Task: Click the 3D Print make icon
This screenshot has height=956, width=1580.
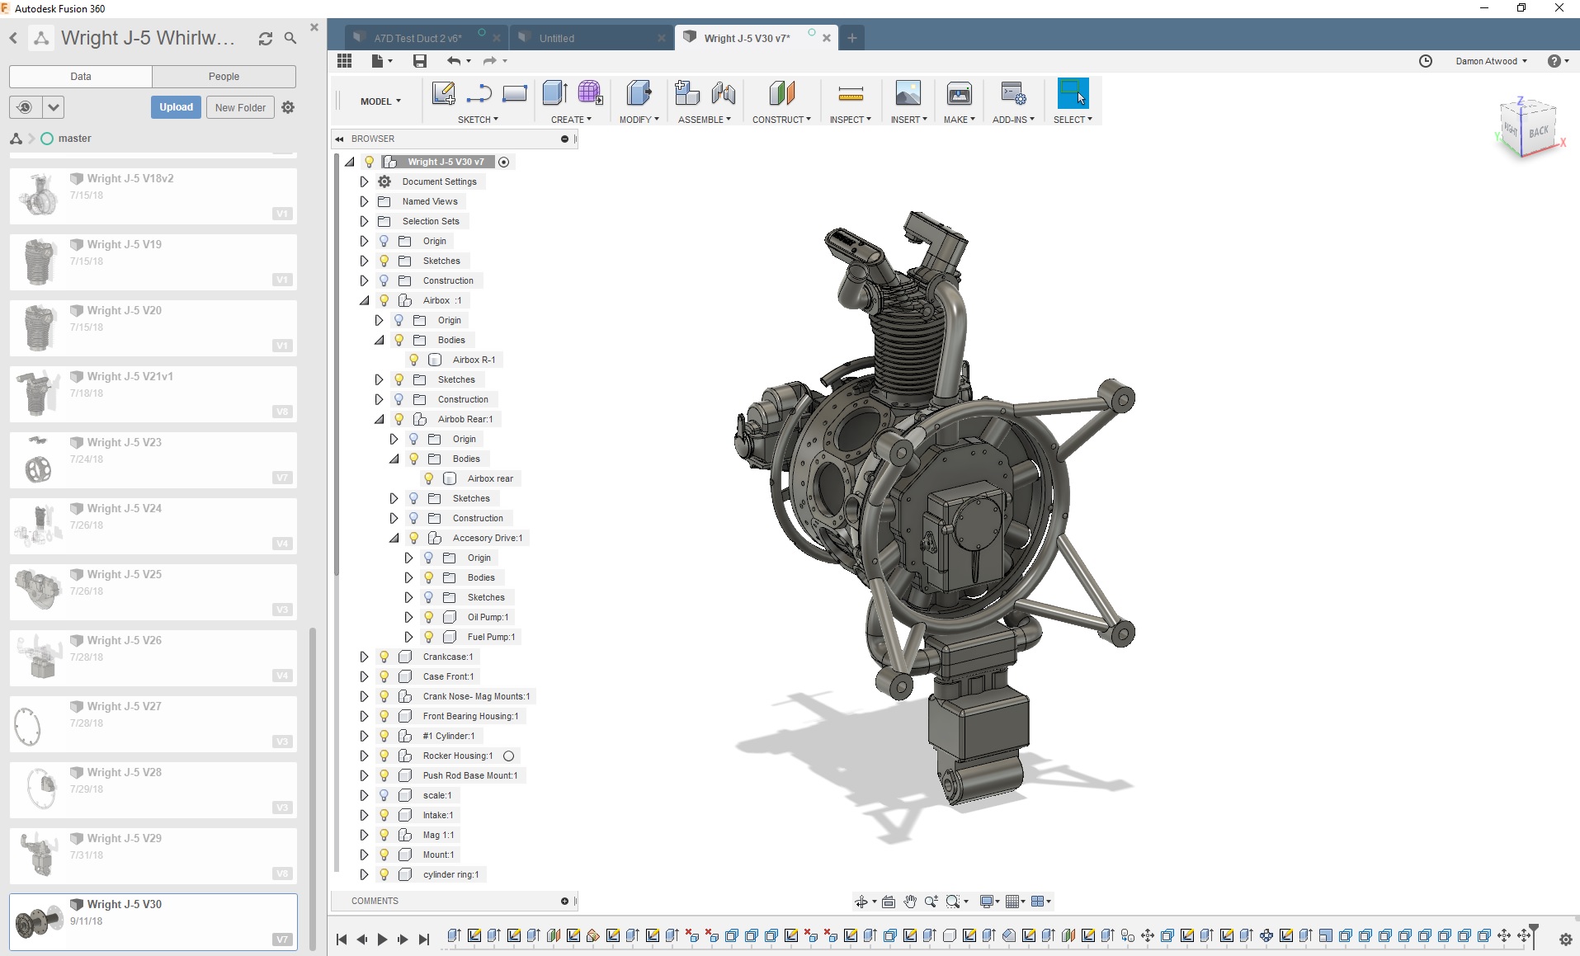Action: point(959,93)
